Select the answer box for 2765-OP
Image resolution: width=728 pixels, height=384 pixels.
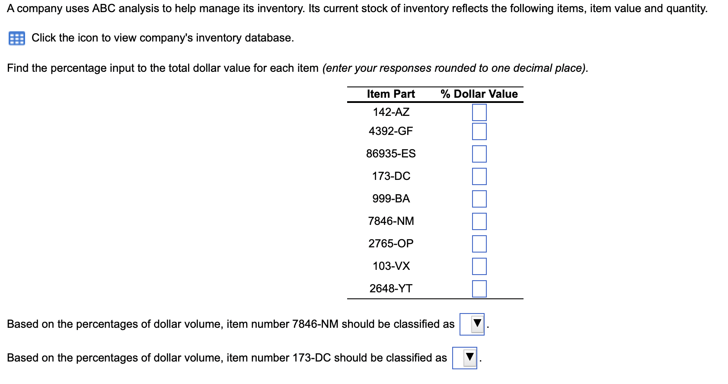(479, 243)
